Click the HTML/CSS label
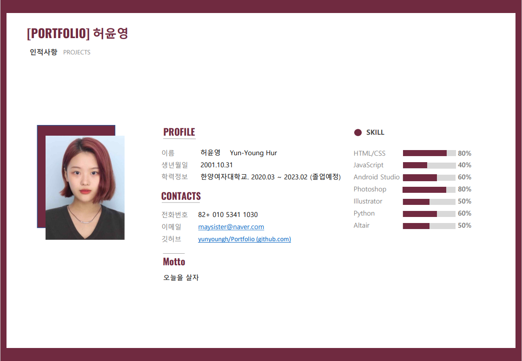 point(370,153)
